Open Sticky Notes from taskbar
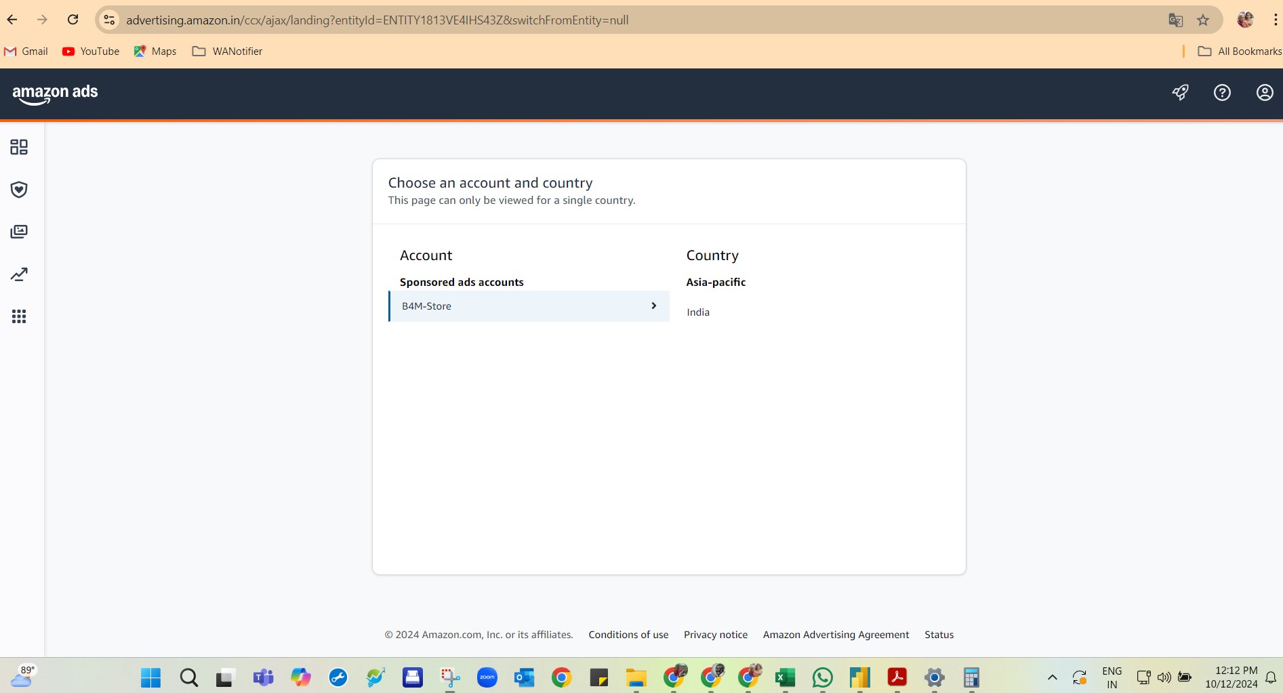Viewport: 1283px width, 693px height. pos(599,677)
